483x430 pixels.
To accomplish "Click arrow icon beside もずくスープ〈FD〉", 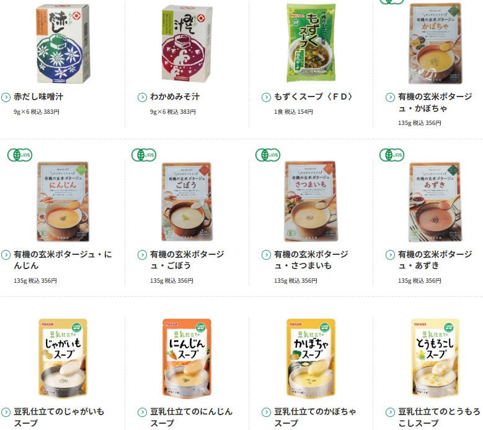I will tap(266, 97).
